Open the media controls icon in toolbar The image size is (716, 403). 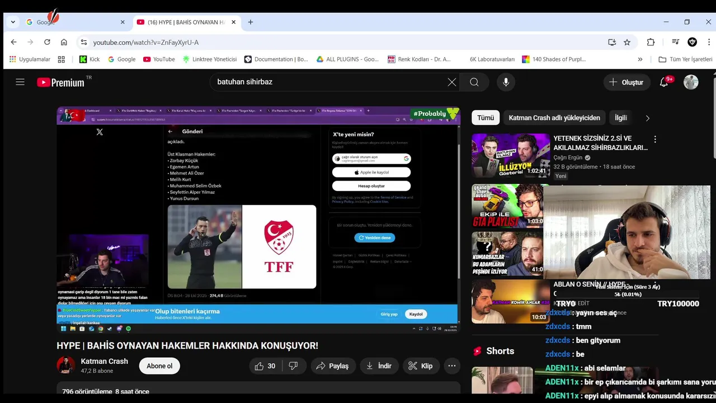pos(676,42)
